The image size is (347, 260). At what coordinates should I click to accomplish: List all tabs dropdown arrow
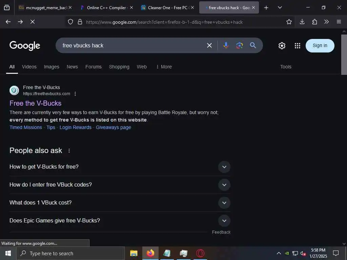[280, 7]
